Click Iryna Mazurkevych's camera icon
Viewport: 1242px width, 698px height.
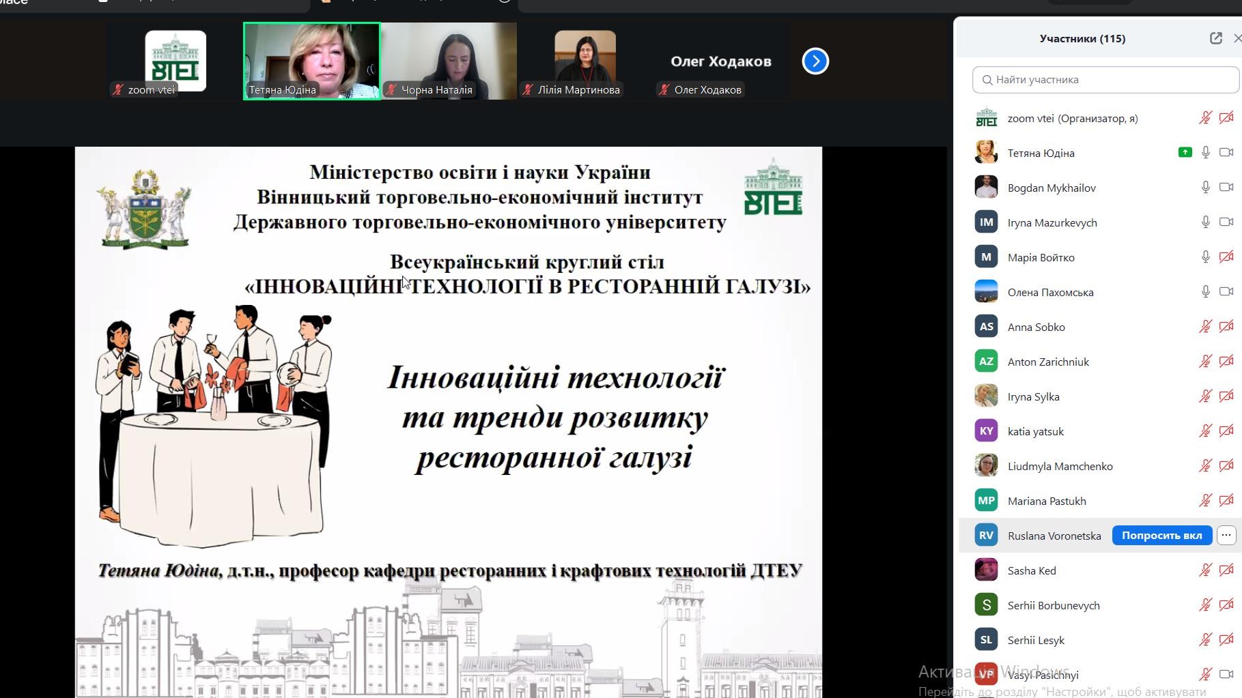pyautogui.click(x=1226, y=222)
